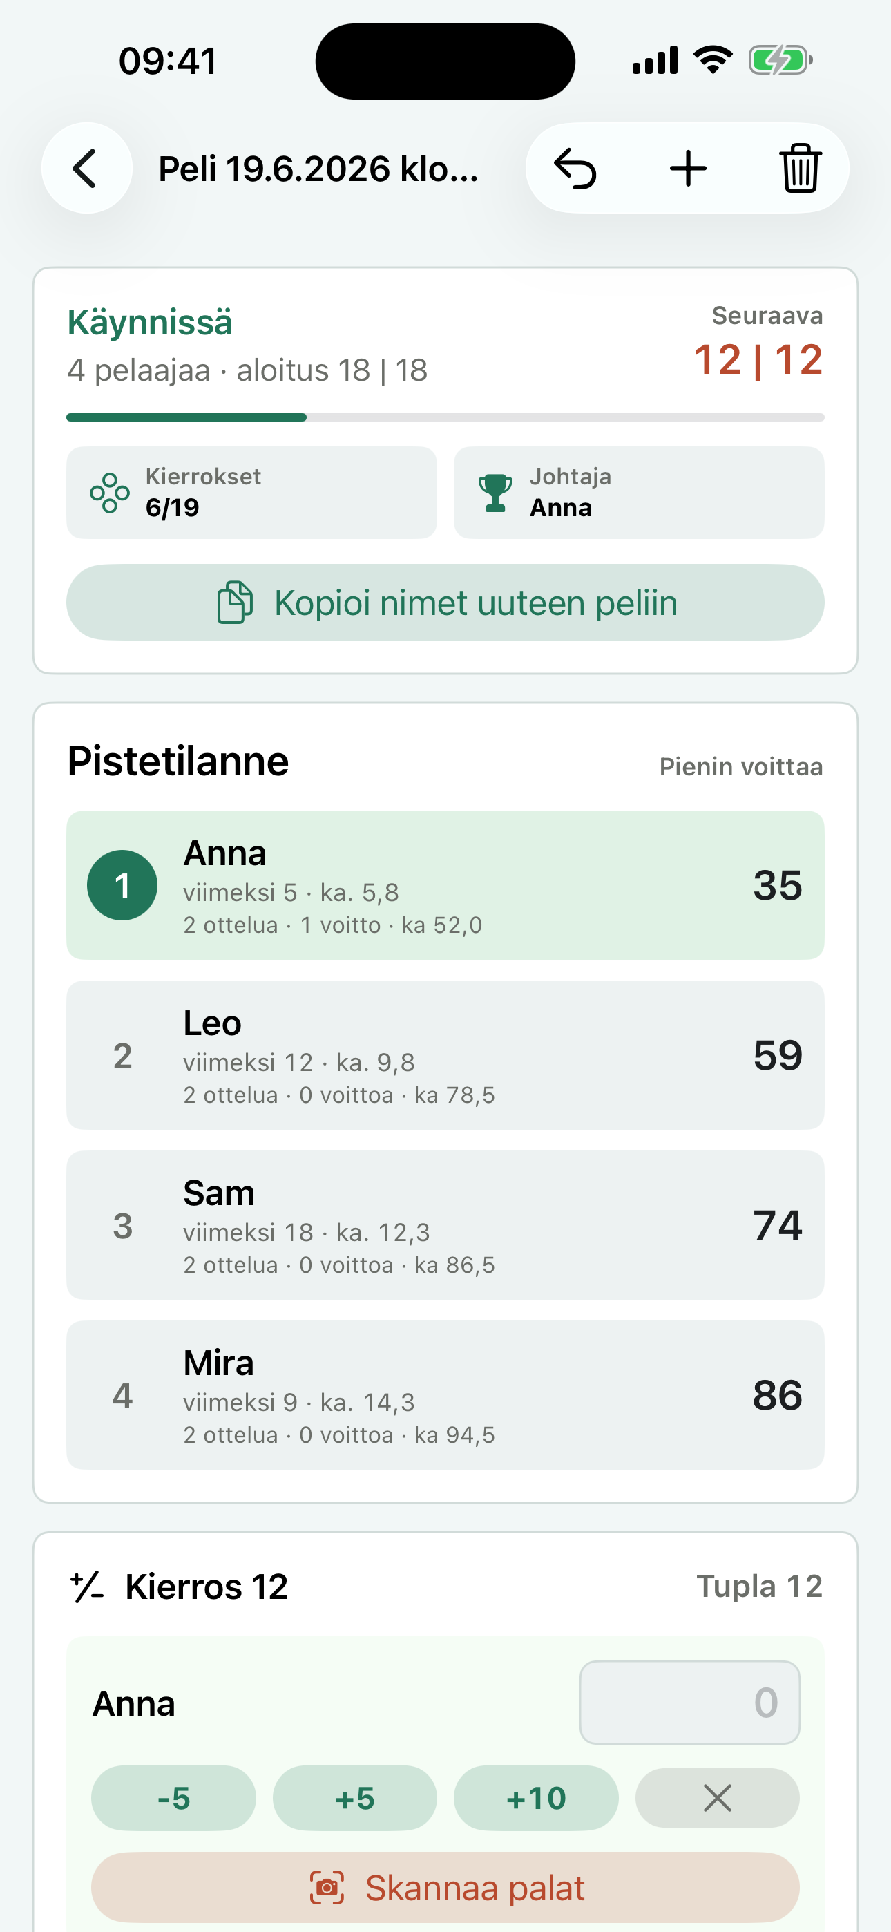Clear Anna's score with X button
Viewport: 891px width, 1932px height.
coord(717,1798)
